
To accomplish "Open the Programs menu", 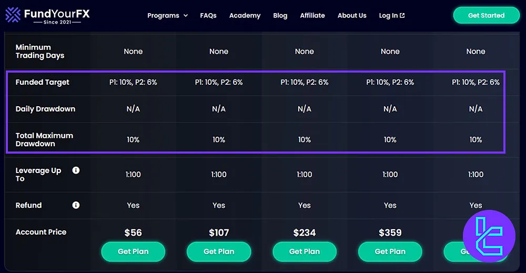I will pos(167,15).
